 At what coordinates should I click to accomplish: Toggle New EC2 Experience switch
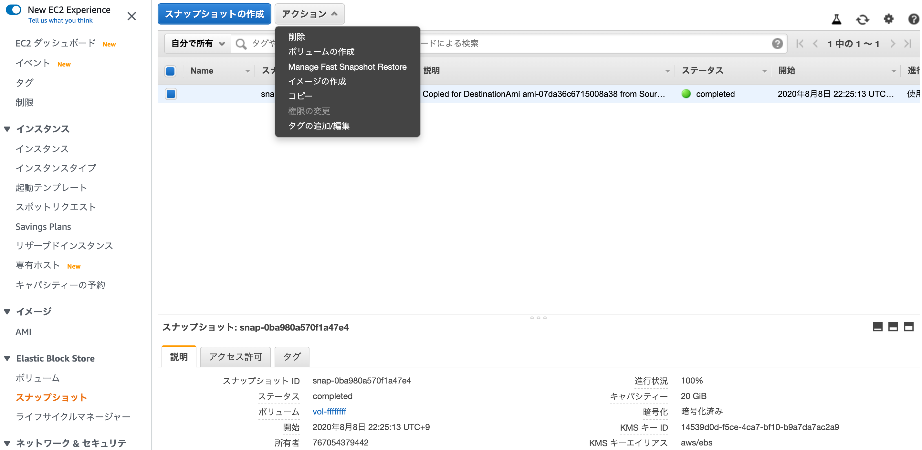[14, 10]
